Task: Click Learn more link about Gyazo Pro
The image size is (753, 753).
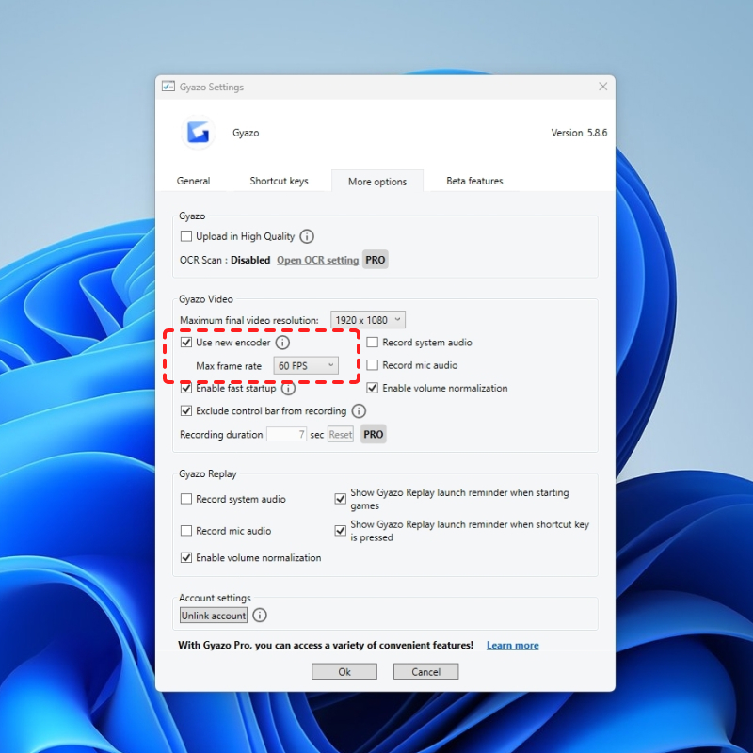Action: pos(512,645)
